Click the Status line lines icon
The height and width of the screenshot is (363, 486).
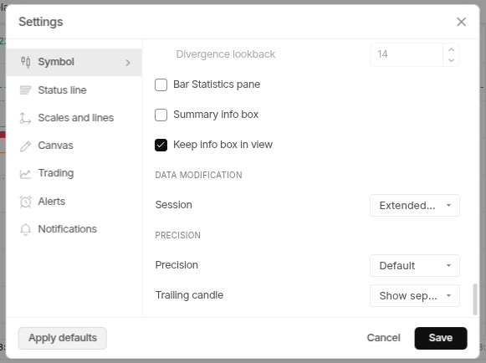[25, 90]
